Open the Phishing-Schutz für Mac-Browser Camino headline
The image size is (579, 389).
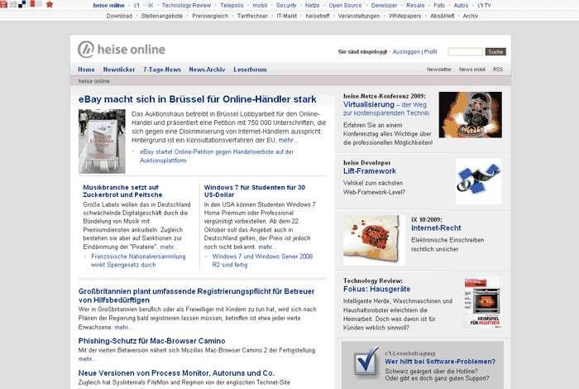tap(151, 341)
